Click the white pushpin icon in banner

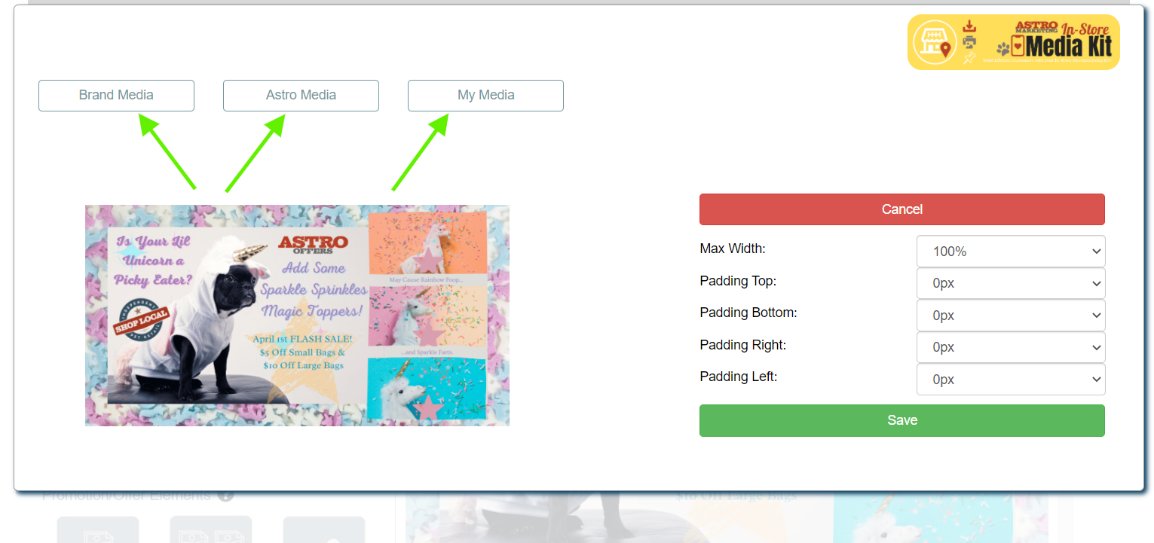(x=970, y=58)
